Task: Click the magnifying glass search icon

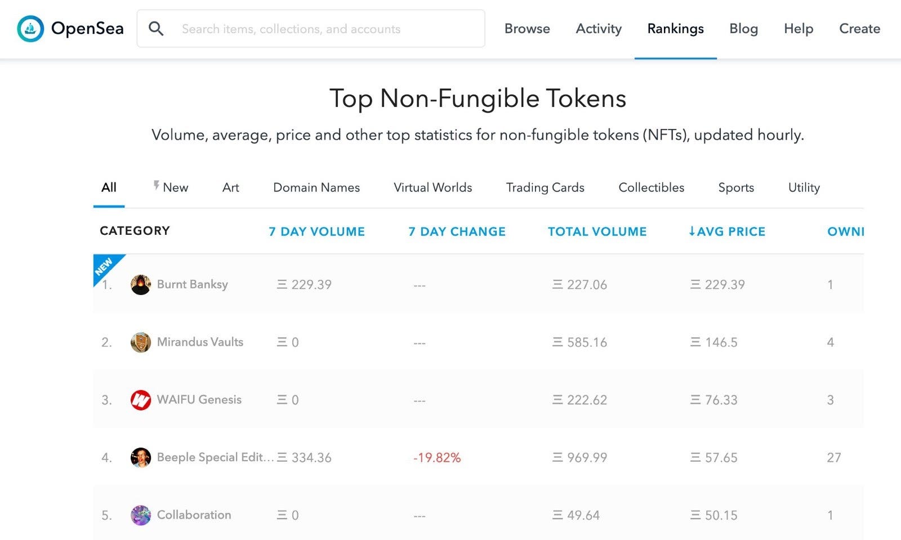Action: tap(156, 29)
